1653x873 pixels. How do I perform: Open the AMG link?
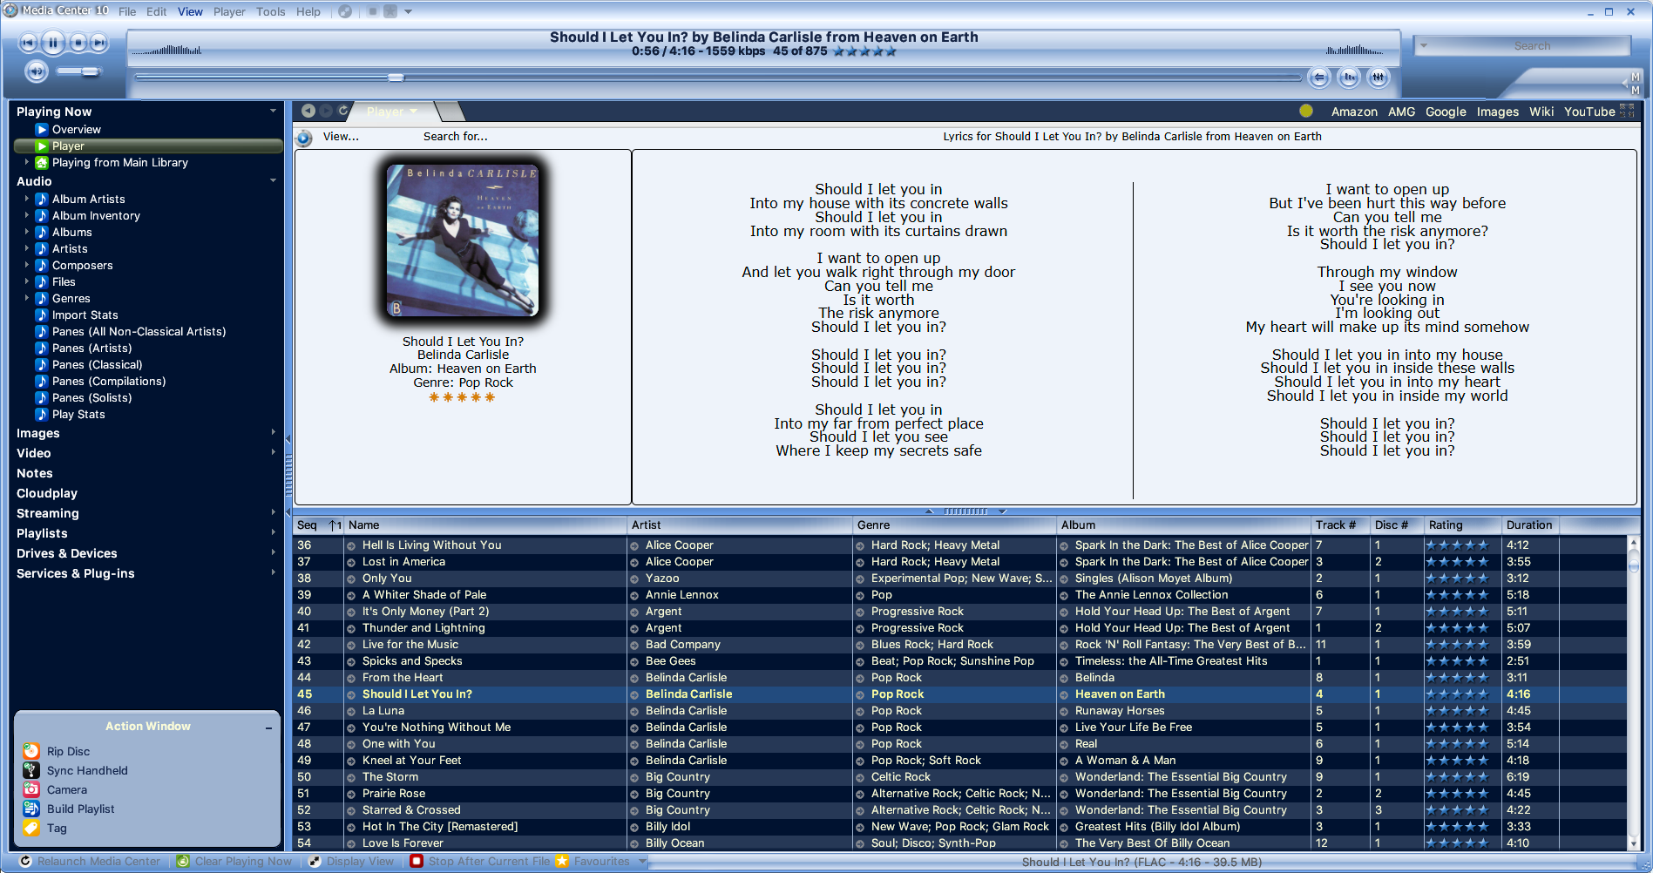(x=1401, y=112)
